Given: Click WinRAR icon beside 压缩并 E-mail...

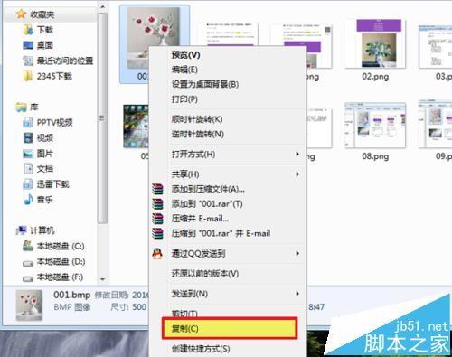Looking at the screenshot, I should click(x=157, y=219).
